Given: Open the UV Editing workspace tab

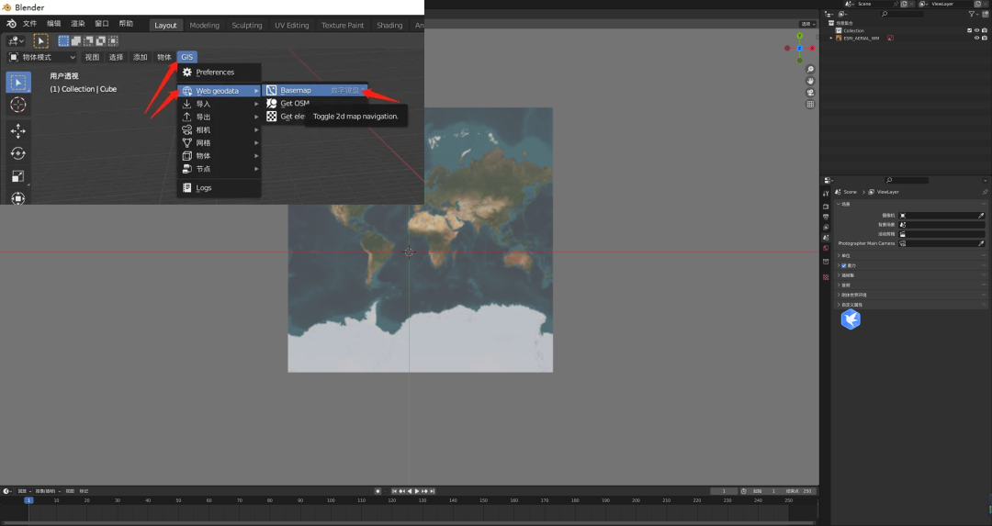Looking at the screenshot, I should pyautogui.click(x=292, y=26).
